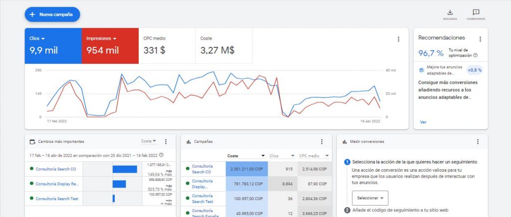Open the Recomendaciones card three-dot menu
511x217 pixels.
pos(480,39)
